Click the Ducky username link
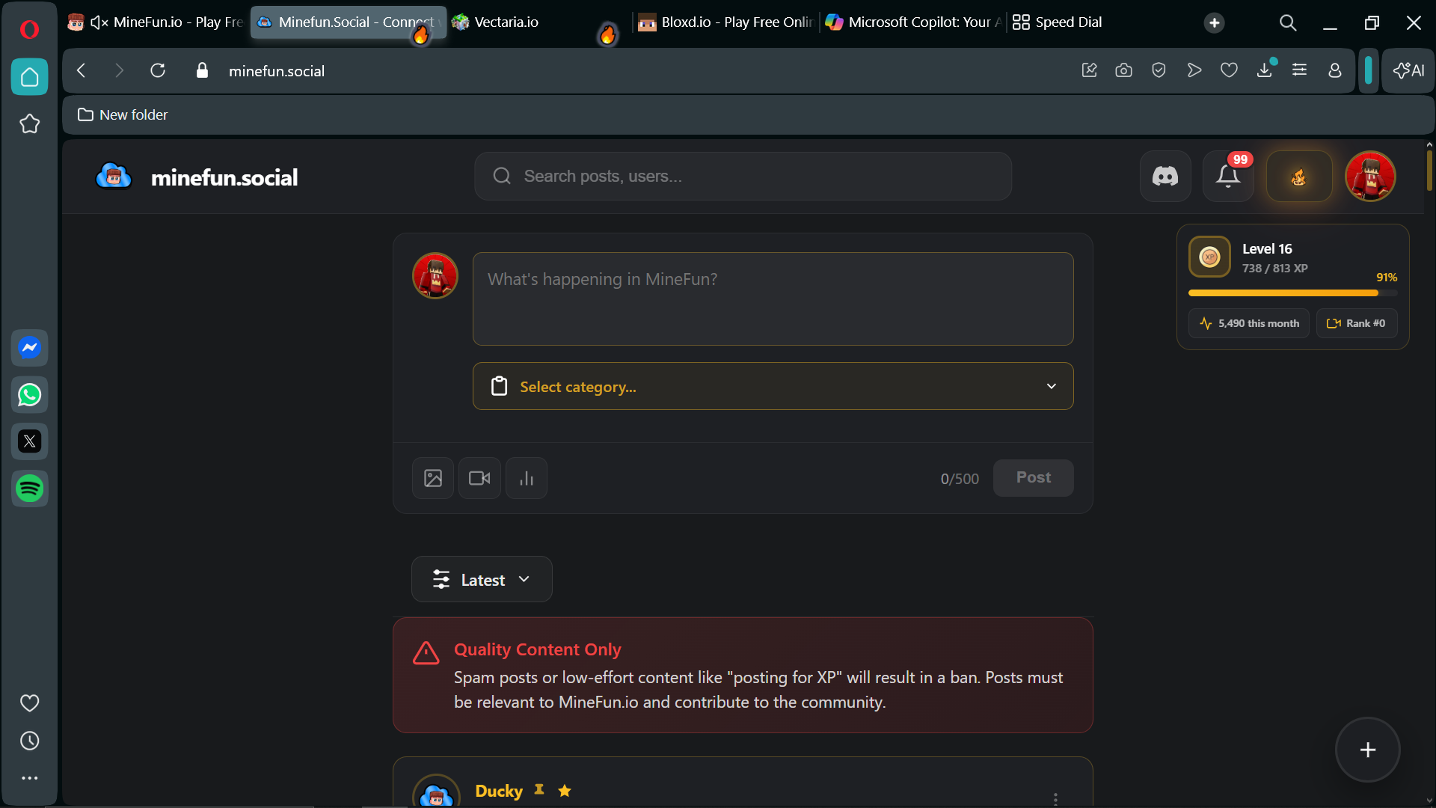 pyautogui.click(x=499, y=791)
